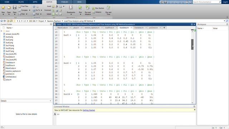Open the pol2rect.m editor tab
The width and height of the screenshot is (229, 129).
click(154, 28)
